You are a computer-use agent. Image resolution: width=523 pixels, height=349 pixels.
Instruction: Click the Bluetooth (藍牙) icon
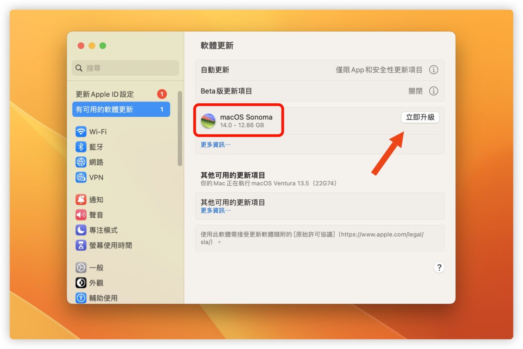[x=81, y=147]
